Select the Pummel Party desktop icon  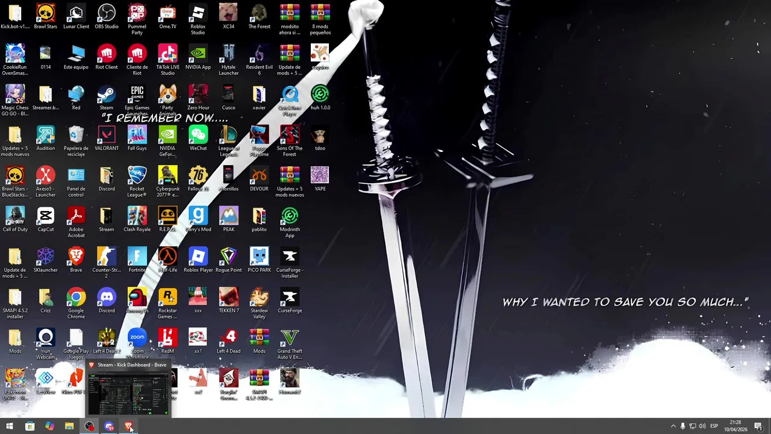coord(137,19)
